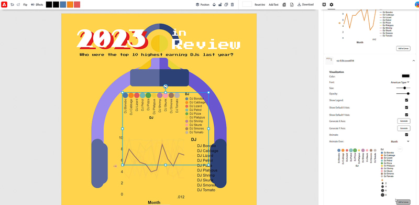Click DJ Platypus legend entry on canvas
Viewport: 419px width, 205px height.
[195, 117]
